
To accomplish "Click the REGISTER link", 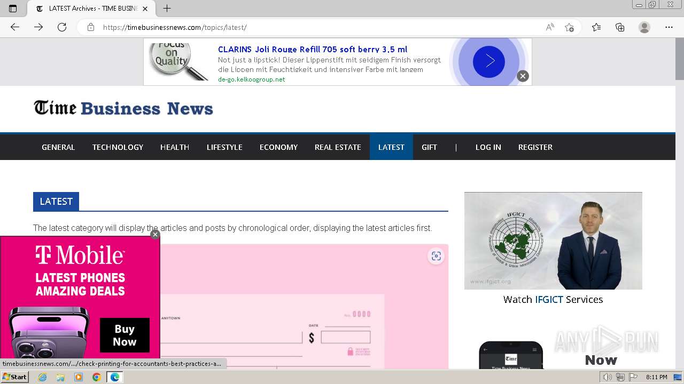I will pos(535,147).
